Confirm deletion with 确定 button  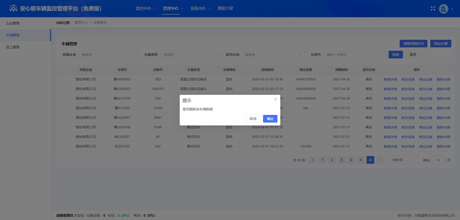tap(270, 119)
